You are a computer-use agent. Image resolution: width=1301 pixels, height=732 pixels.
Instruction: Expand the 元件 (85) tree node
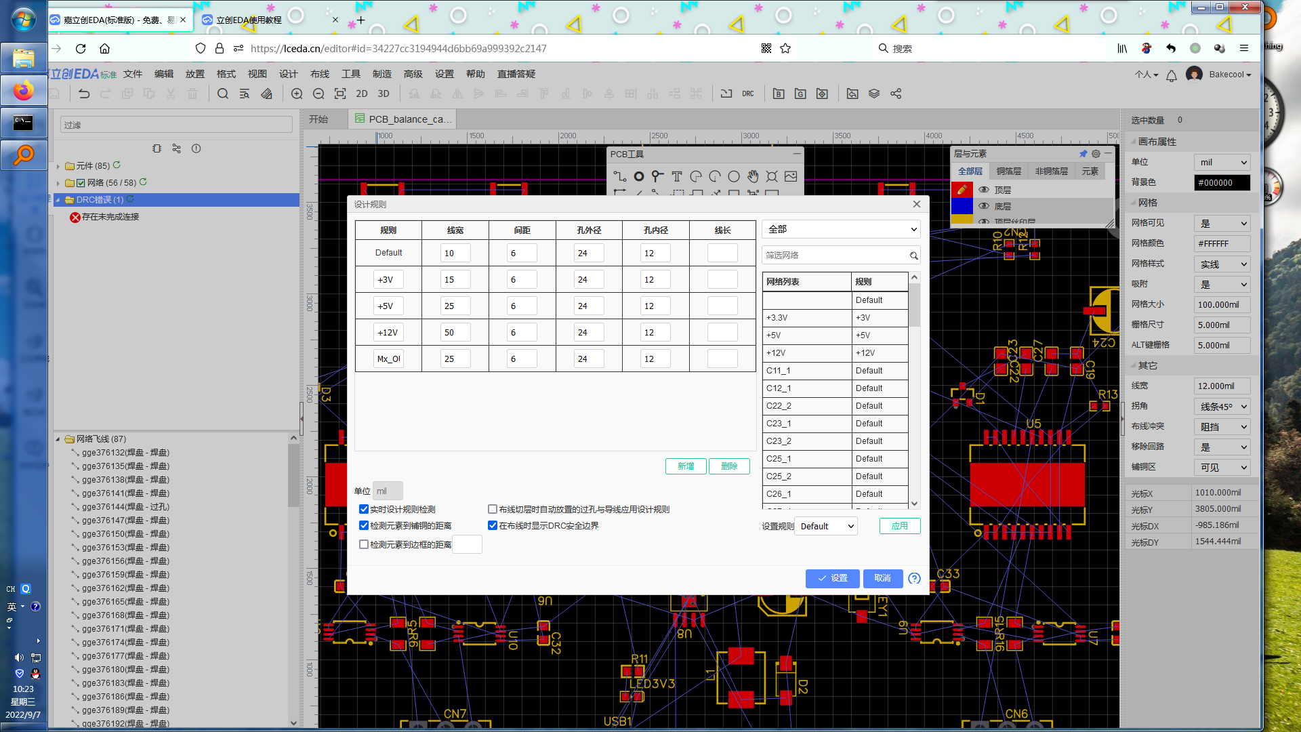pyautogui.click(x=58, y=166)
